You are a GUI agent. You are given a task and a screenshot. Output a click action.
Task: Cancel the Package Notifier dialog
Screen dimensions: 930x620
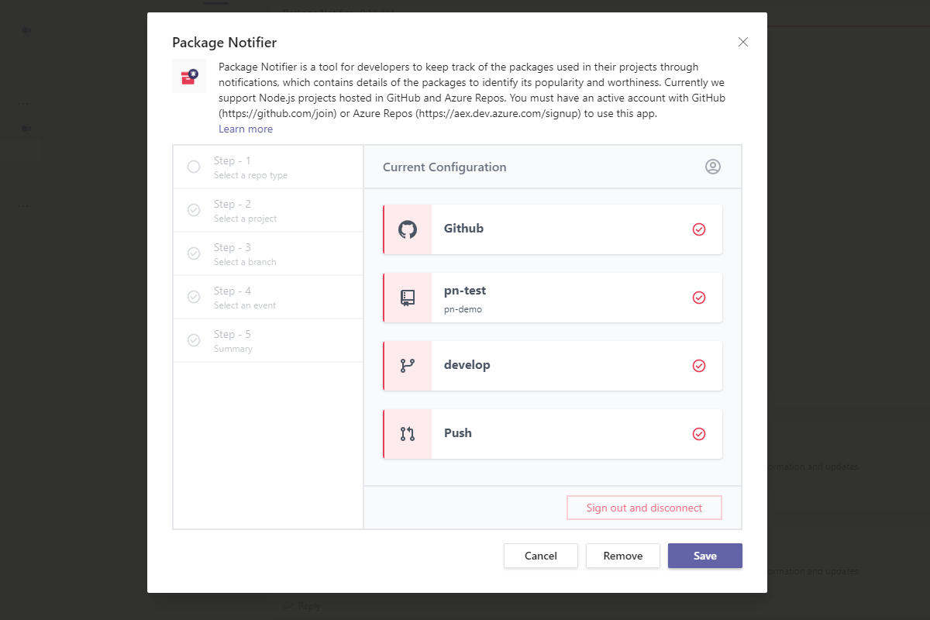(541, 556)
